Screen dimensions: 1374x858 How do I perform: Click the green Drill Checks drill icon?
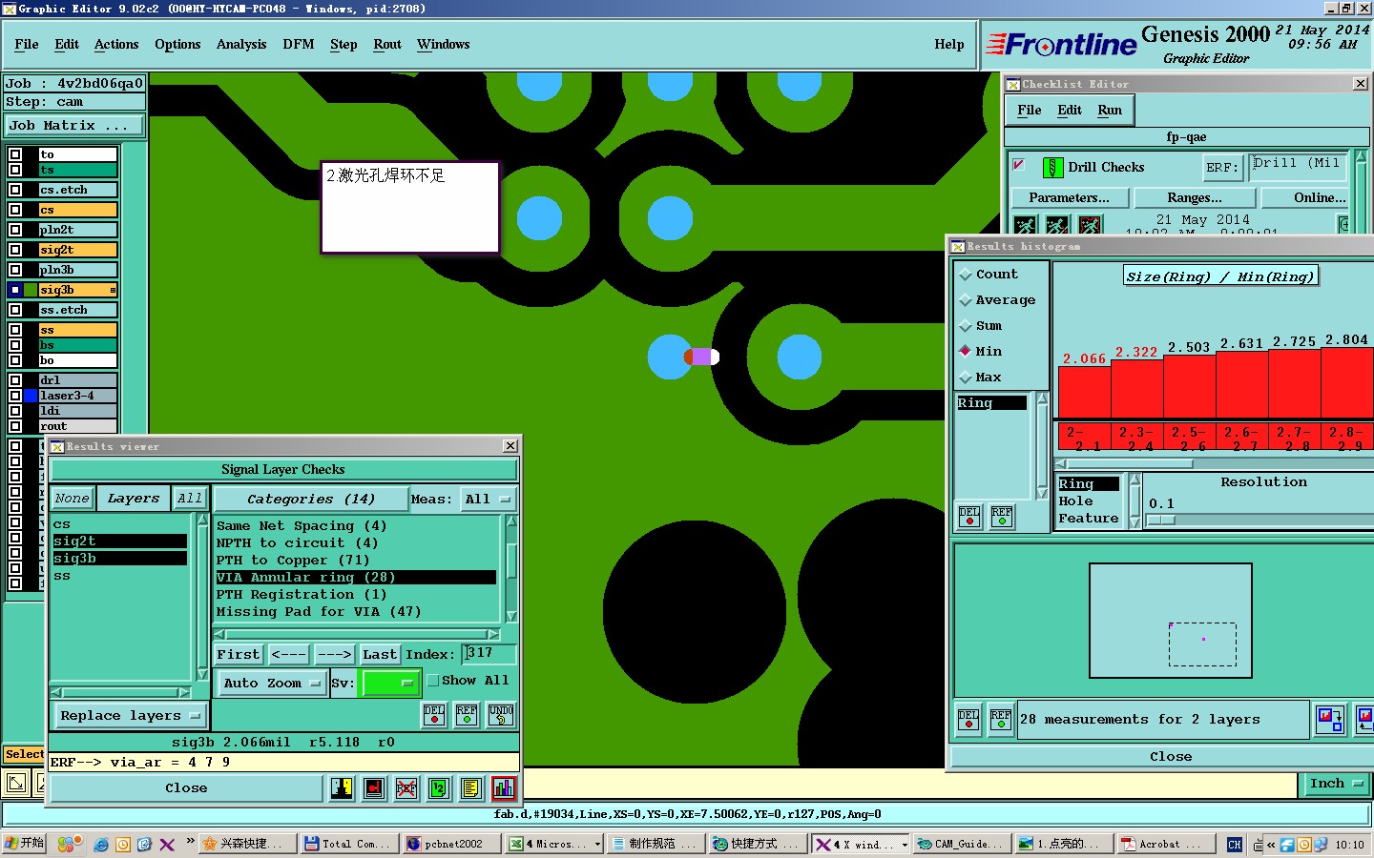click(1052, 168)
